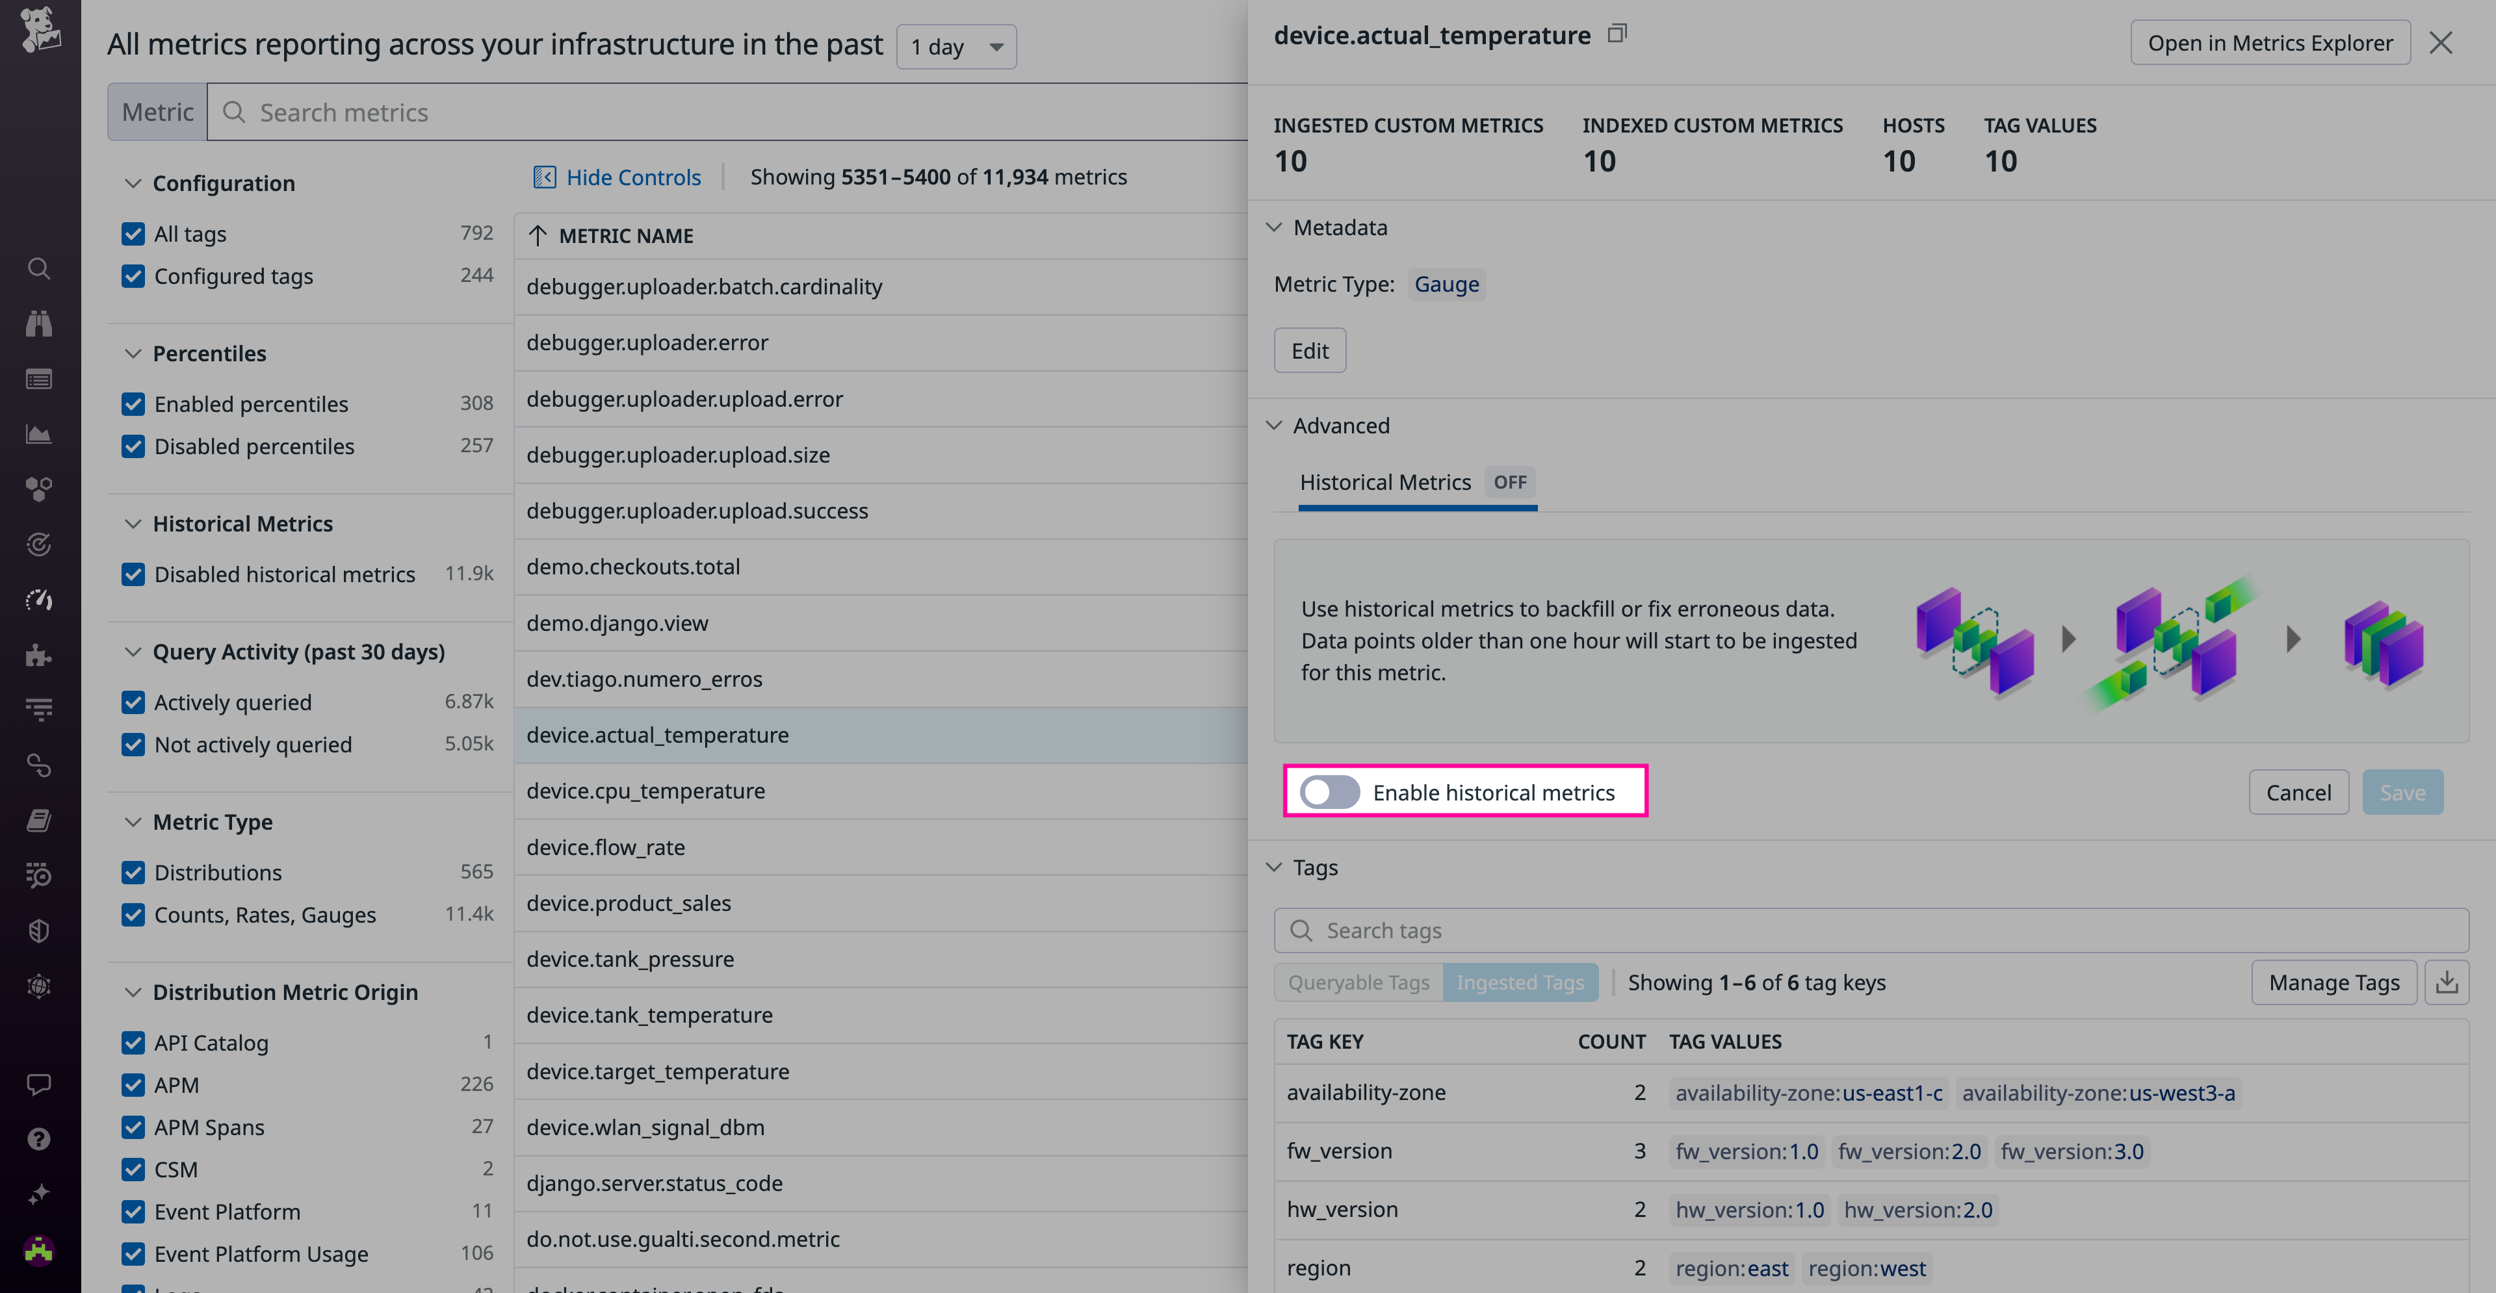
Task: Collapse the Distribution Metric Origin section
Action: click(x=133, y=992)
